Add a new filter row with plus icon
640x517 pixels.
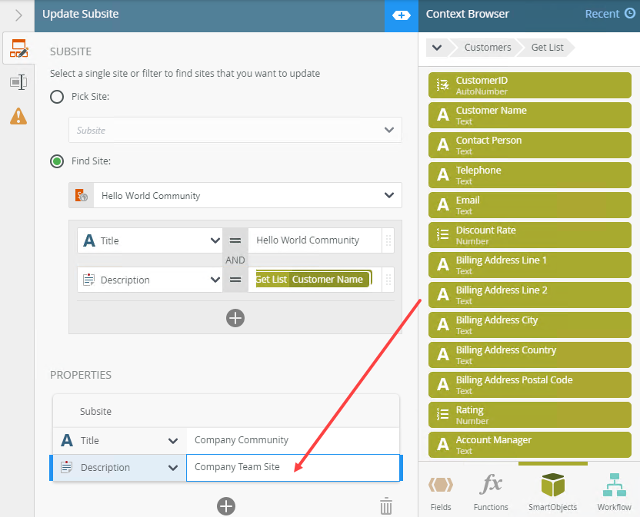[x=235, y=318]
